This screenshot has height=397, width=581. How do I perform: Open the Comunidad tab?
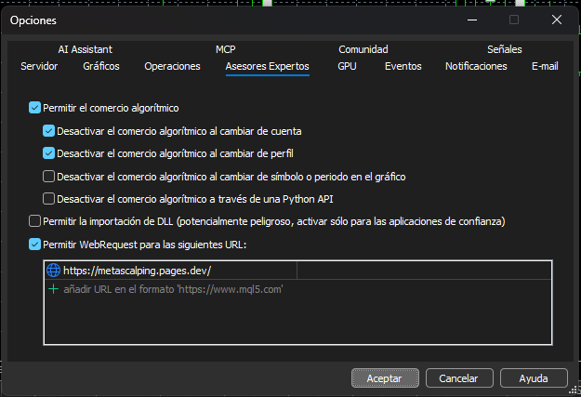pyautogui.click(x=363, y=49)
